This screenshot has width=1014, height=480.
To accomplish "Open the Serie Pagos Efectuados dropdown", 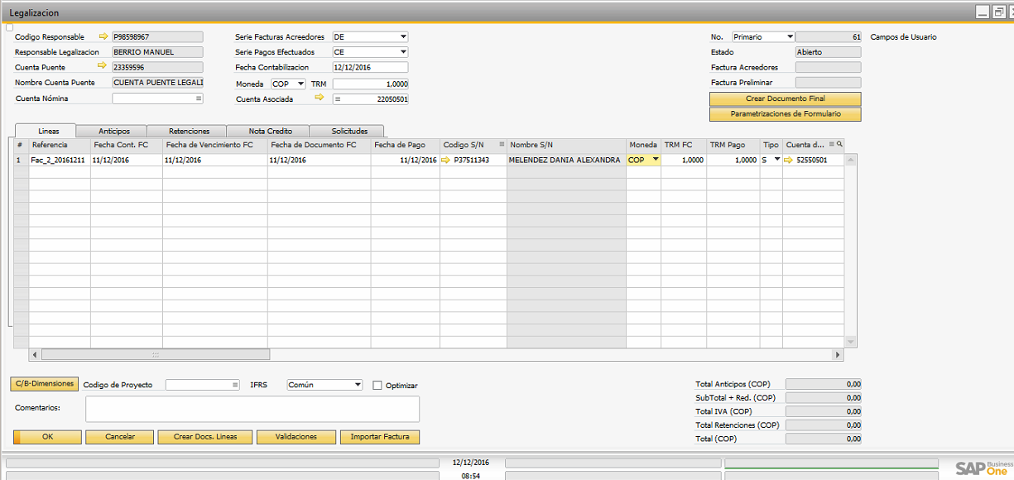I will [403, 52].
